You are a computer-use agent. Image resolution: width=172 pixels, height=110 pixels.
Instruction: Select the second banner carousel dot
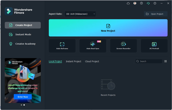24,105
